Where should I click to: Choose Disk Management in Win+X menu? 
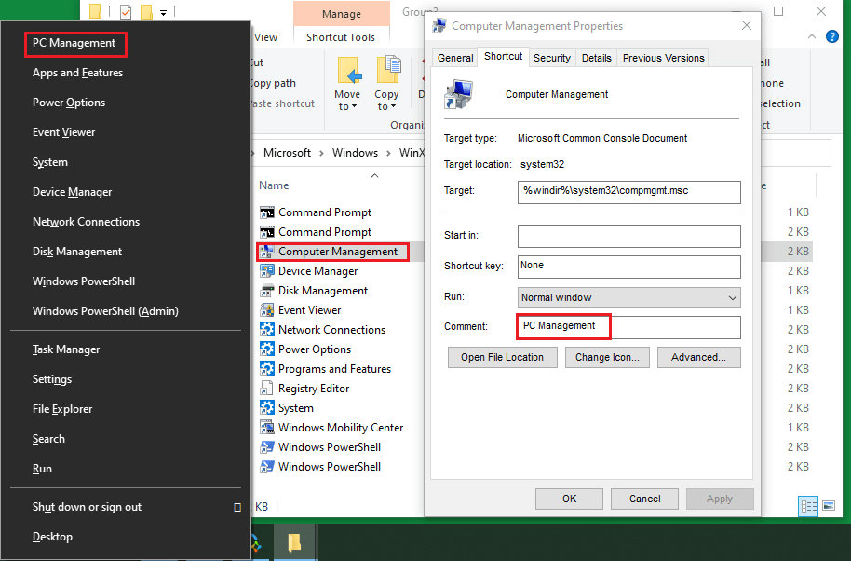(77, 252)
